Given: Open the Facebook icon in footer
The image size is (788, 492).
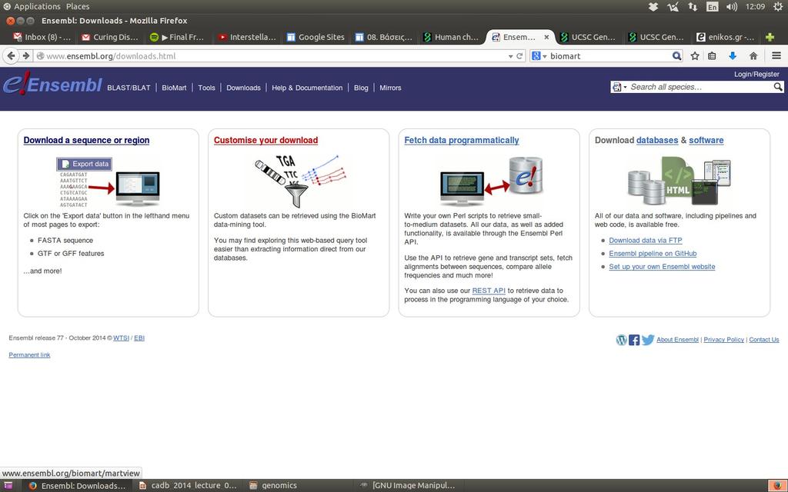Looking at the screenshot, I should [x=634, y=340].
